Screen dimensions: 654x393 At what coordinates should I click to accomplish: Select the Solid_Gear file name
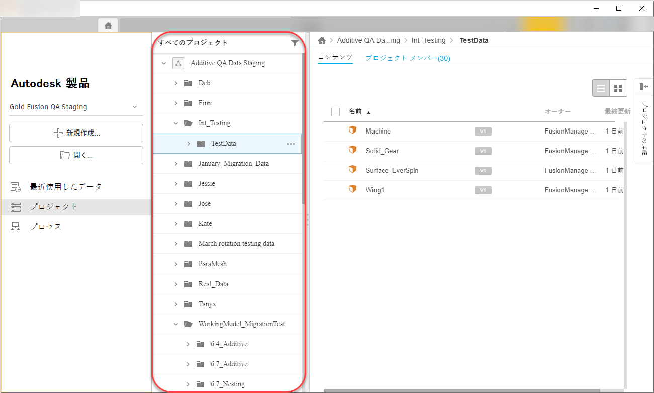382,151
